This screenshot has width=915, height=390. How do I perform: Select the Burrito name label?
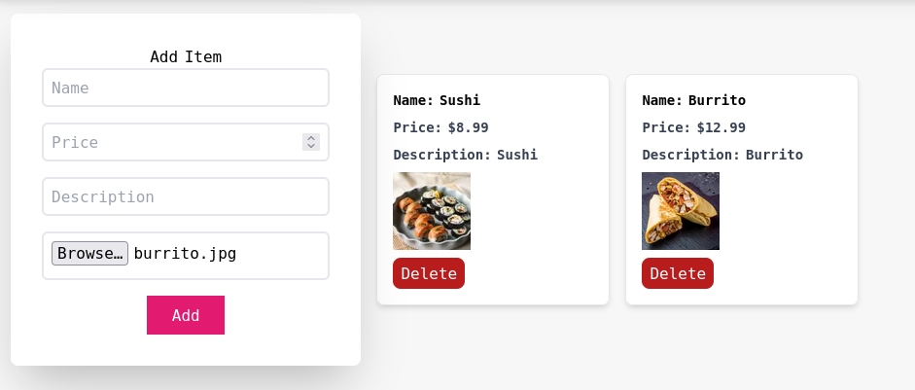717,100
